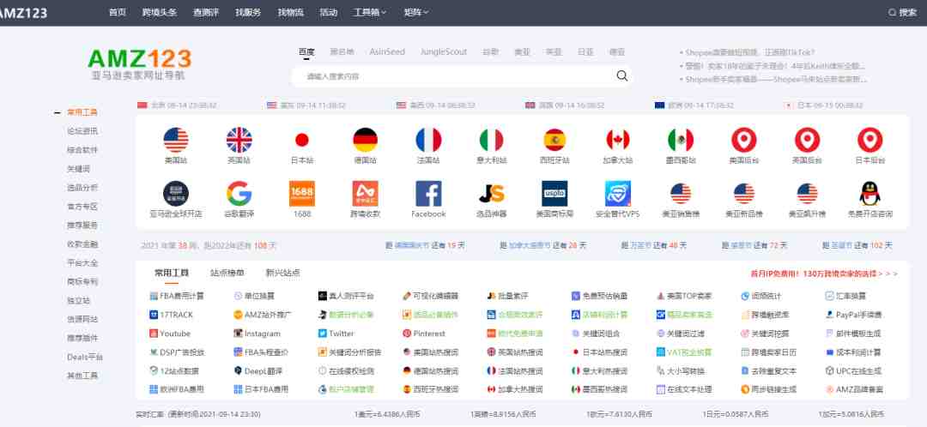Open the uspto 美国商标局 icon
The image size is (927, 427).
554,193
